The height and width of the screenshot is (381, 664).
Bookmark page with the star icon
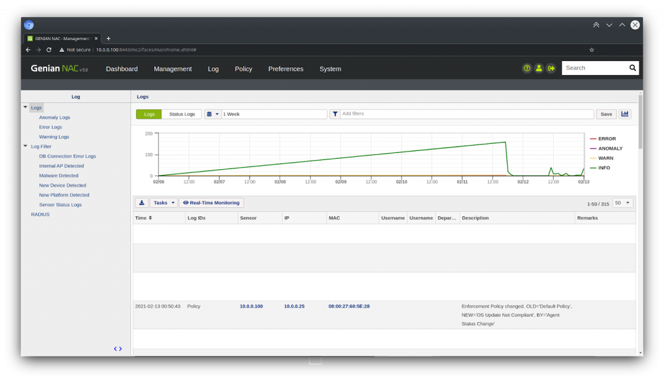(x=591, y=50)
